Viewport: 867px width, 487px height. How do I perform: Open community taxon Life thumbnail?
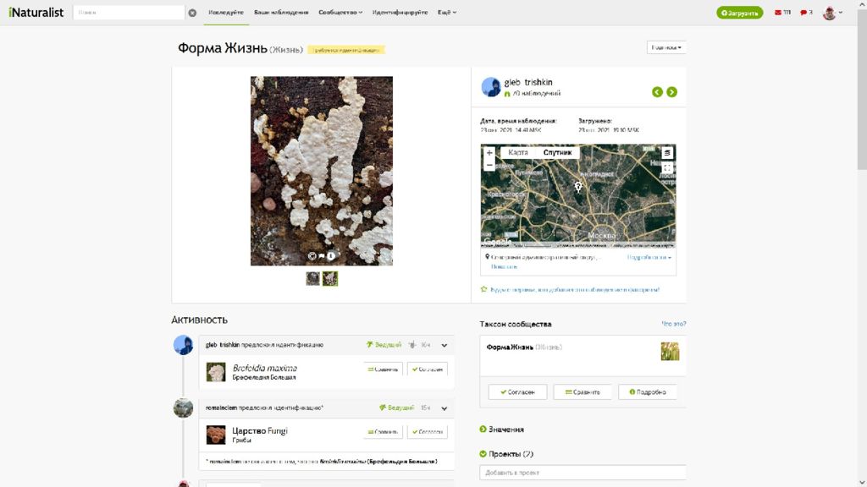pyautogui.click(x=670, y=351)
